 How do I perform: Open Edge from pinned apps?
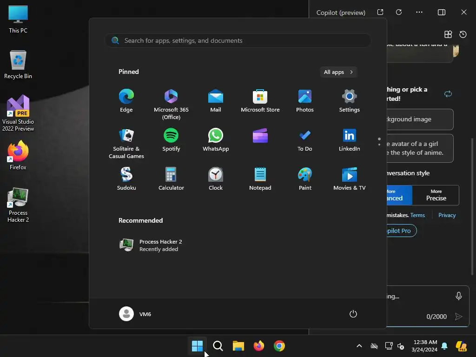126,101
